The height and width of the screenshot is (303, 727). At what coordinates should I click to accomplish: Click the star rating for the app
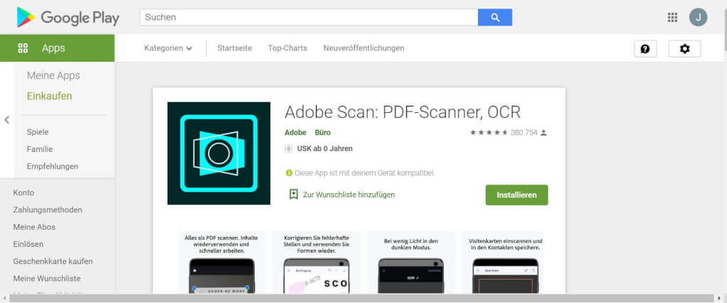488,133
